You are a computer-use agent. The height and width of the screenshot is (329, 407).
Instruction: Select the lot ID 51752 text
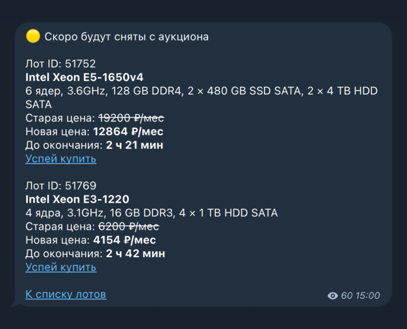55,63
